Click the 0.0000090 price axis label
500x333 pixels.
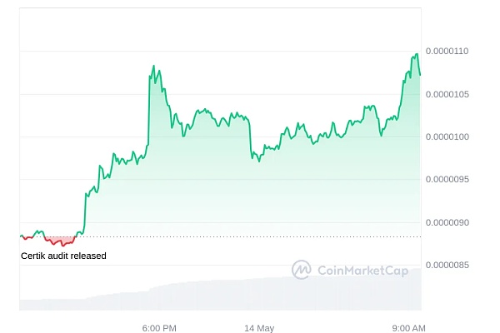point(447,222)
